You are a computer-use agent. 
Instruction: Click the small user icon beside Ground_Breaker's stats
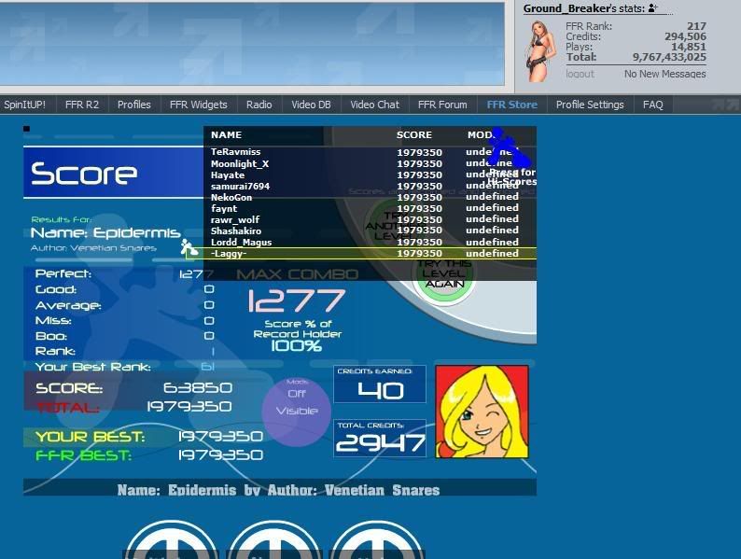tap(652, 8)
